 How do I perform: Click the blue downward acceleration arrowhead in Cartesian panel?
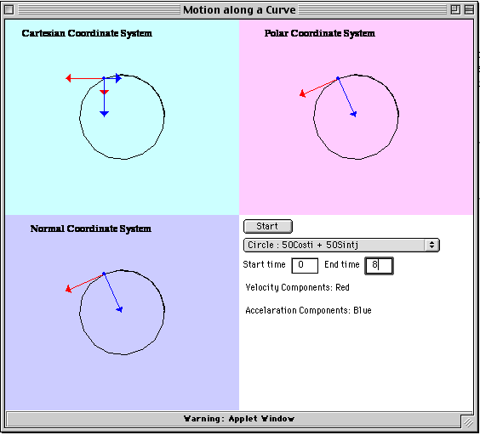(104, 114)
